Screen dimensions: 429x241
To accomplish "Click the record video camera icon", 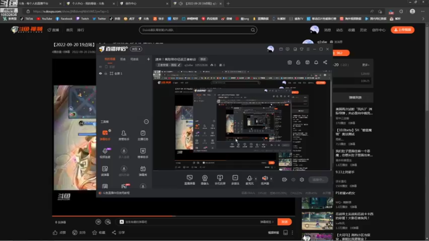I will point(285,179).
